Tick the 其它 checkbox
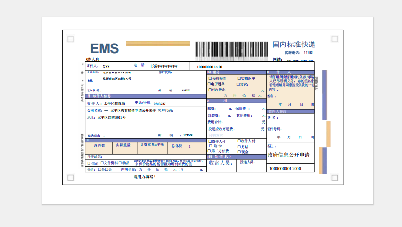This screenshot has height=227, width=402. coord(238,84)
